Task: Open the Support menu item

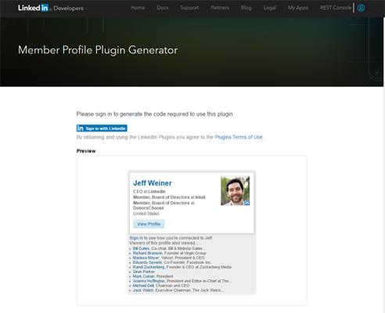Action: point(189,8)
